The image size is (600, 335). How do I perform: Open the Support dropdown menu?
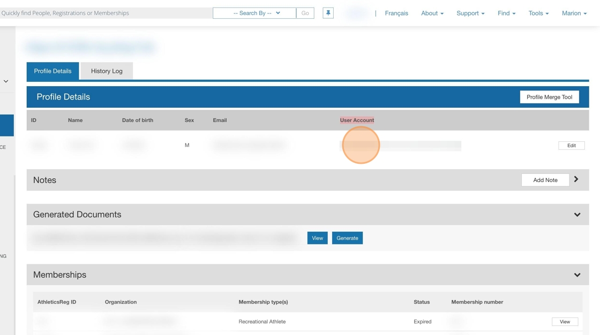(x=470, y=13)
